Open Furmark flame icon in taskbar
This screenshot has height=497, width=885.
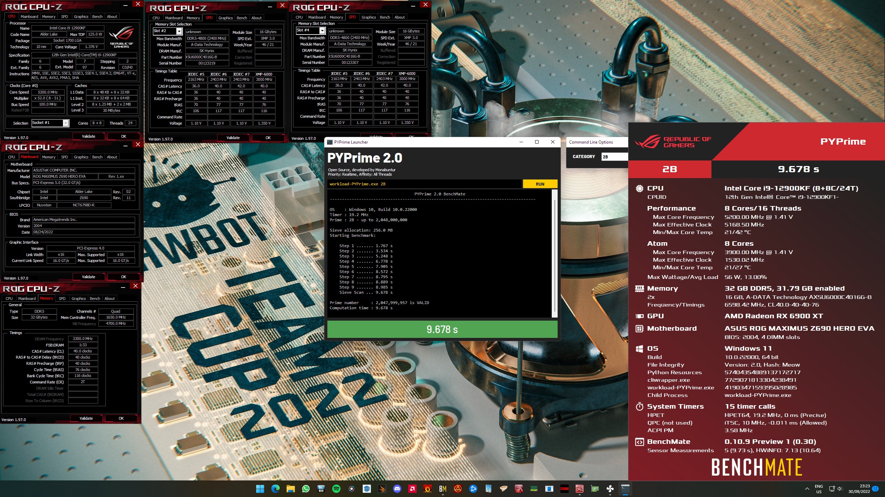tap(427, 489)
